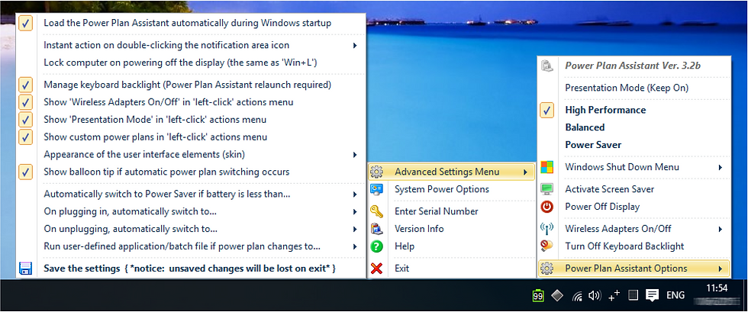Open the Action Center notification icon
The image size is (748, 312).
point(652,296)
